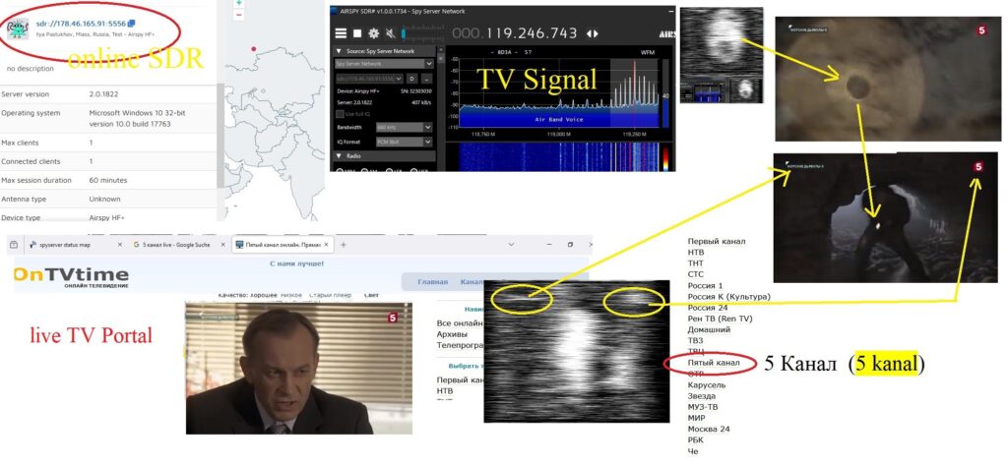Viewport: 1008px width, 466px height.
Task: Open the IQ Format dropdown
Action: (x=428, y=142)
